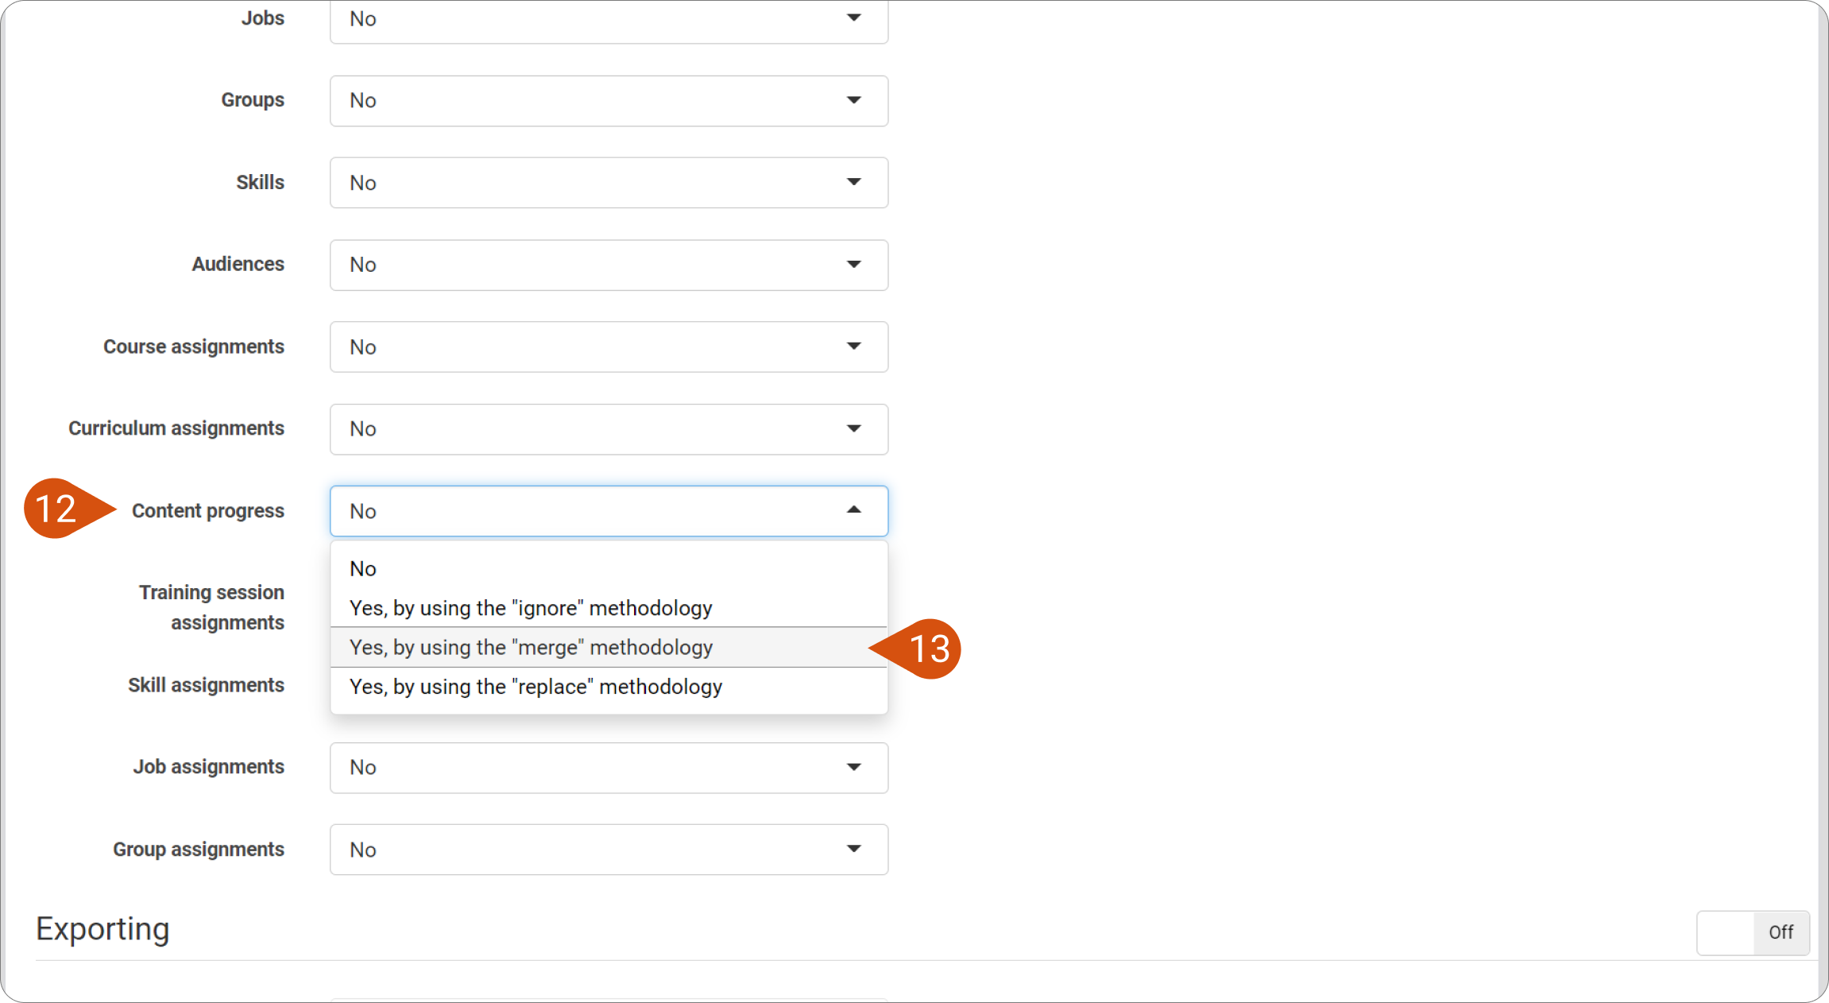Open the Audiences dropdown
This screenshot has height=1003, width=1829.
609,265
